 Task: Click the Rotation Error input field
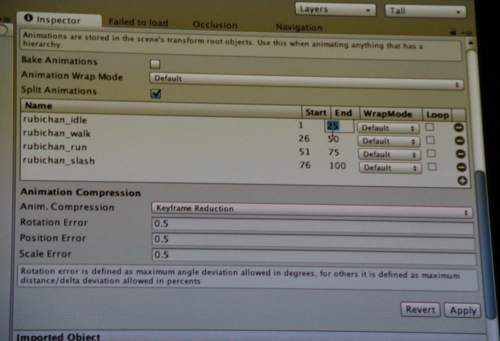(312, 225)
